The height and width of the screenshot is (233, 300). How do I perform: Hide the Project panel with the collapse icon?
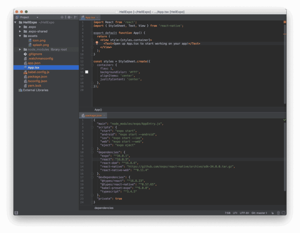click(76, 17)
